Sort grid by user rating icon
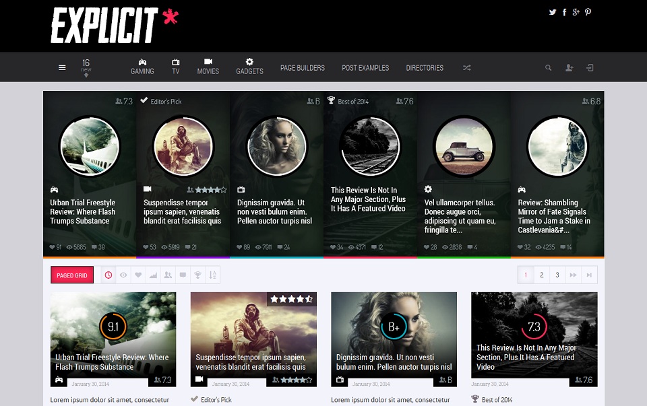This screenshot has height=406, width=647. (168, 275)
